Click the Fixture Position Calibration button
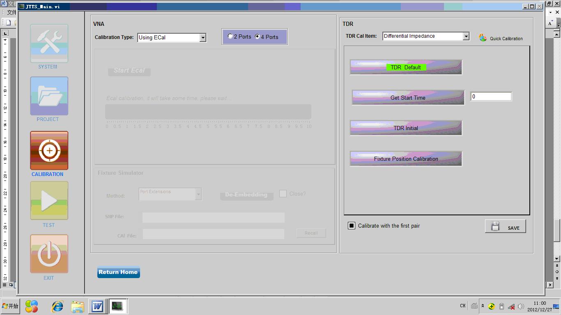This screenshot has height=315, width=561. (406, 159)
